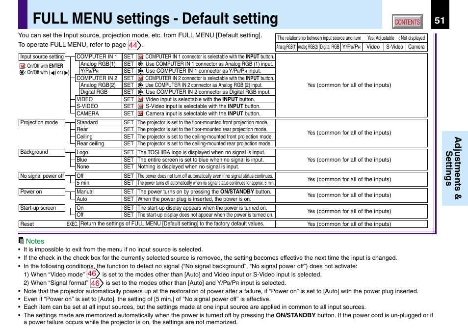Select the Projection mode box
The image size is (468, 332).
click(42, 122)
